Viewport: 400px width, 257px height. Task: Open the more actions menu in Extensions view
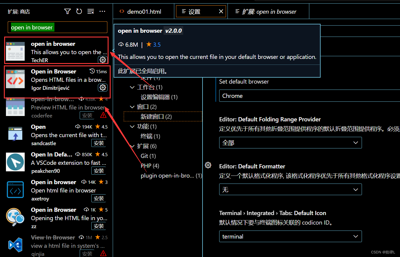point(102,11)
